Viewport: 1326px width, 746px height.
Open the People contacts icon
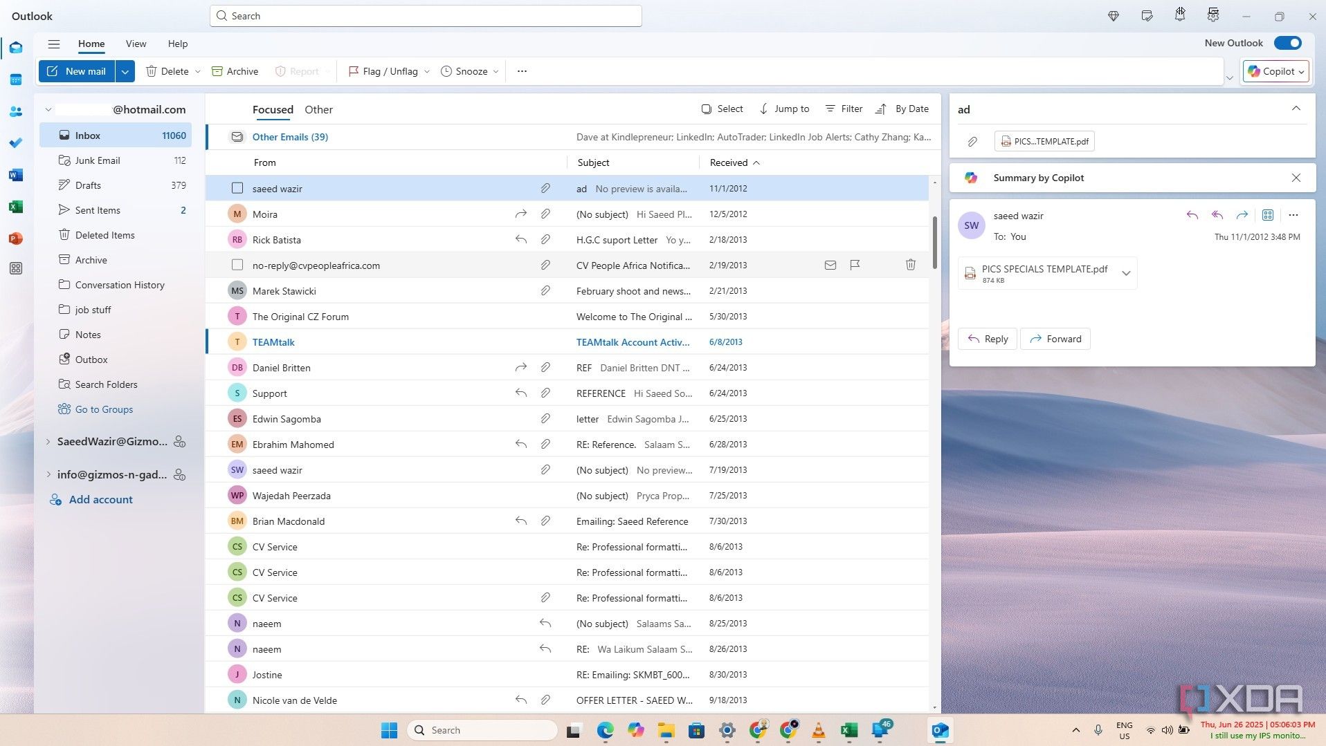click(x=16, y=111)
